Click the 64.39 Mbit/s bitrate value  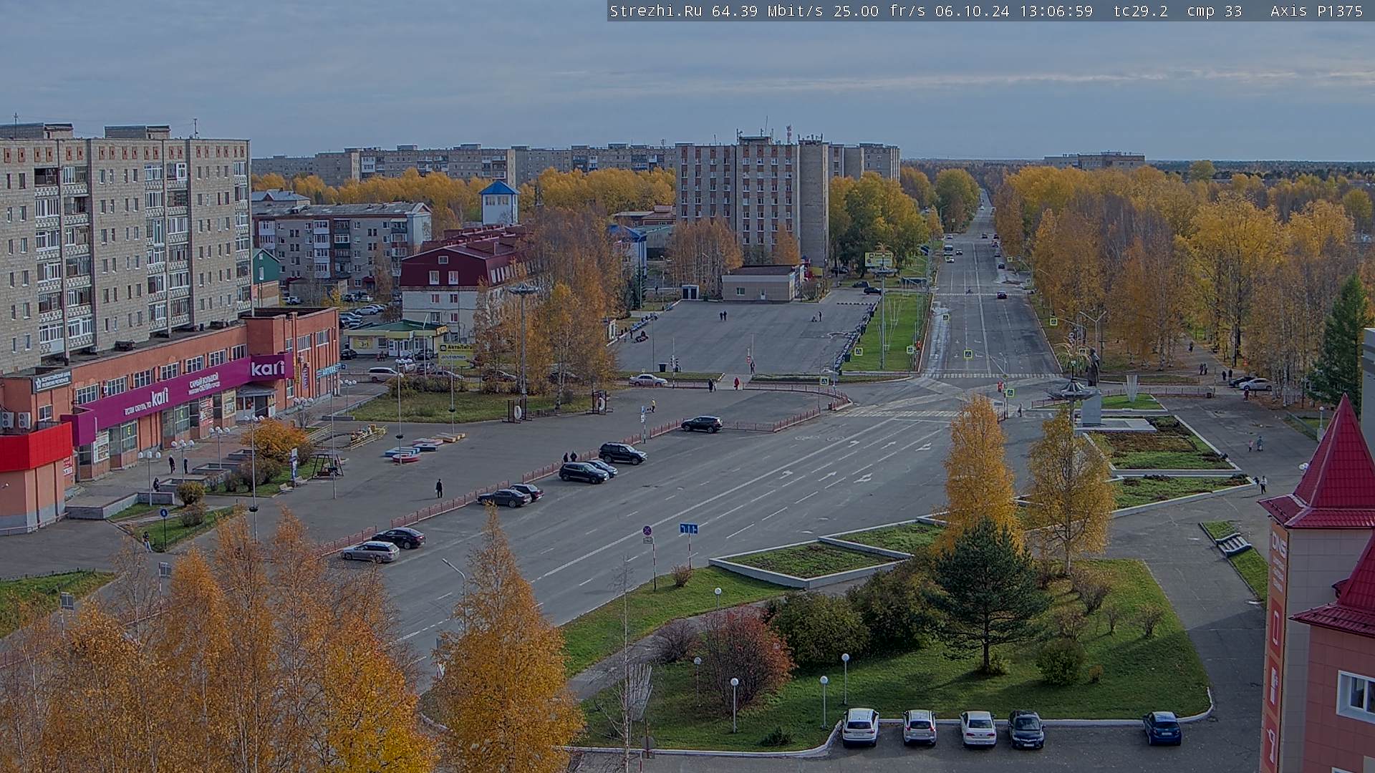[768, 11]
